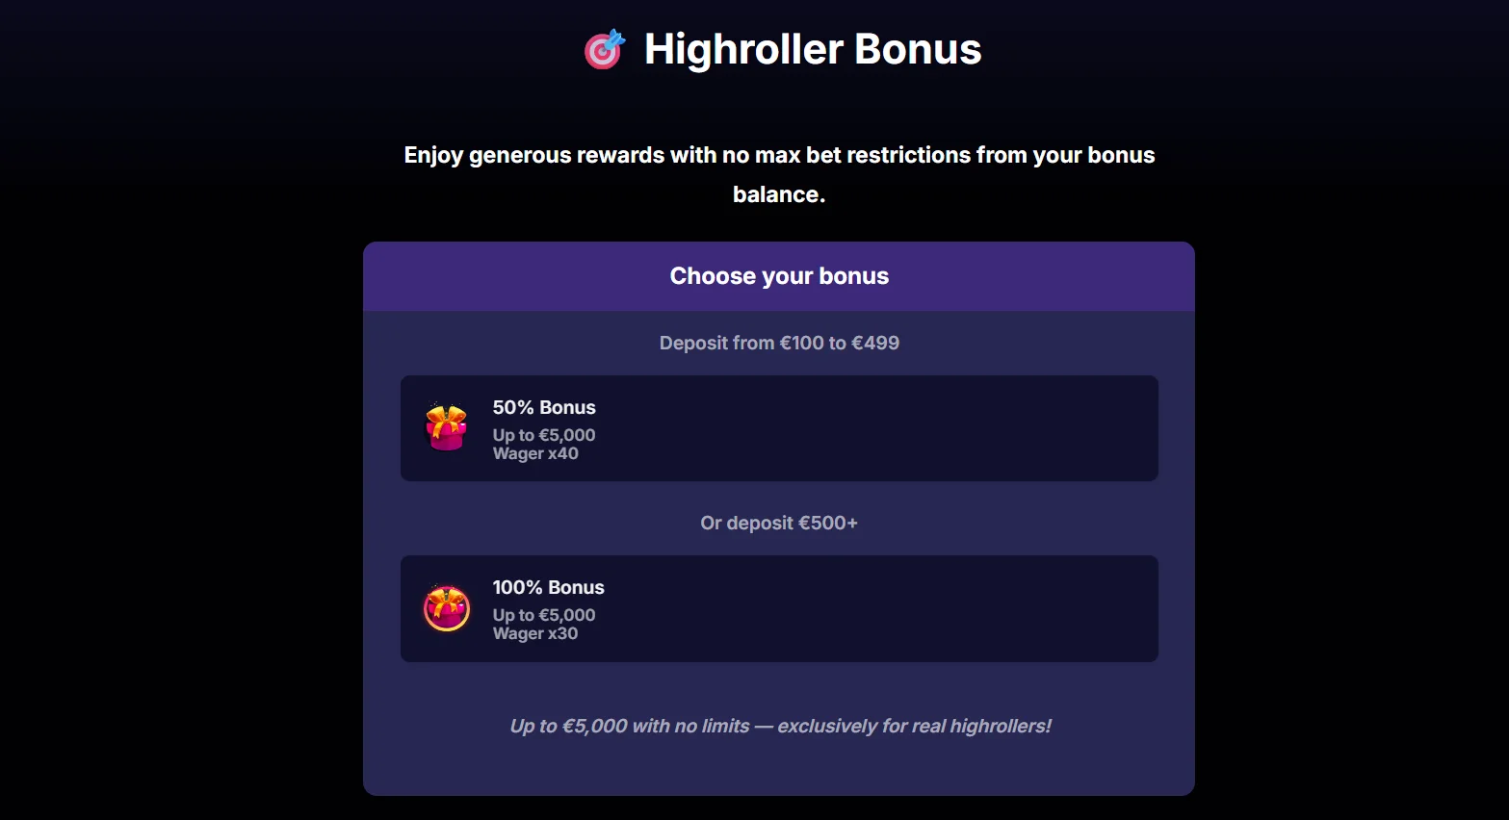The width and height of the screenshot is (1509, 820).
Task: Click the "Deposit from €100 to €499" label
Action: click(779, 343)
